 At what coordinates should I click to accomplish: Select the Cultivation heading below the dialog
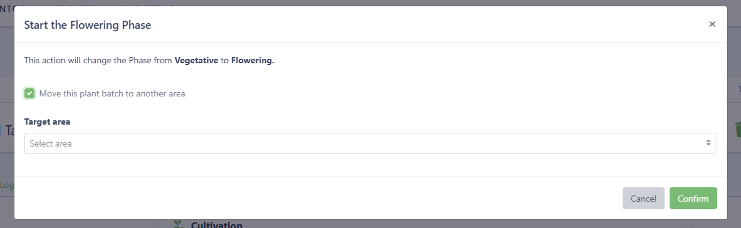217,225
